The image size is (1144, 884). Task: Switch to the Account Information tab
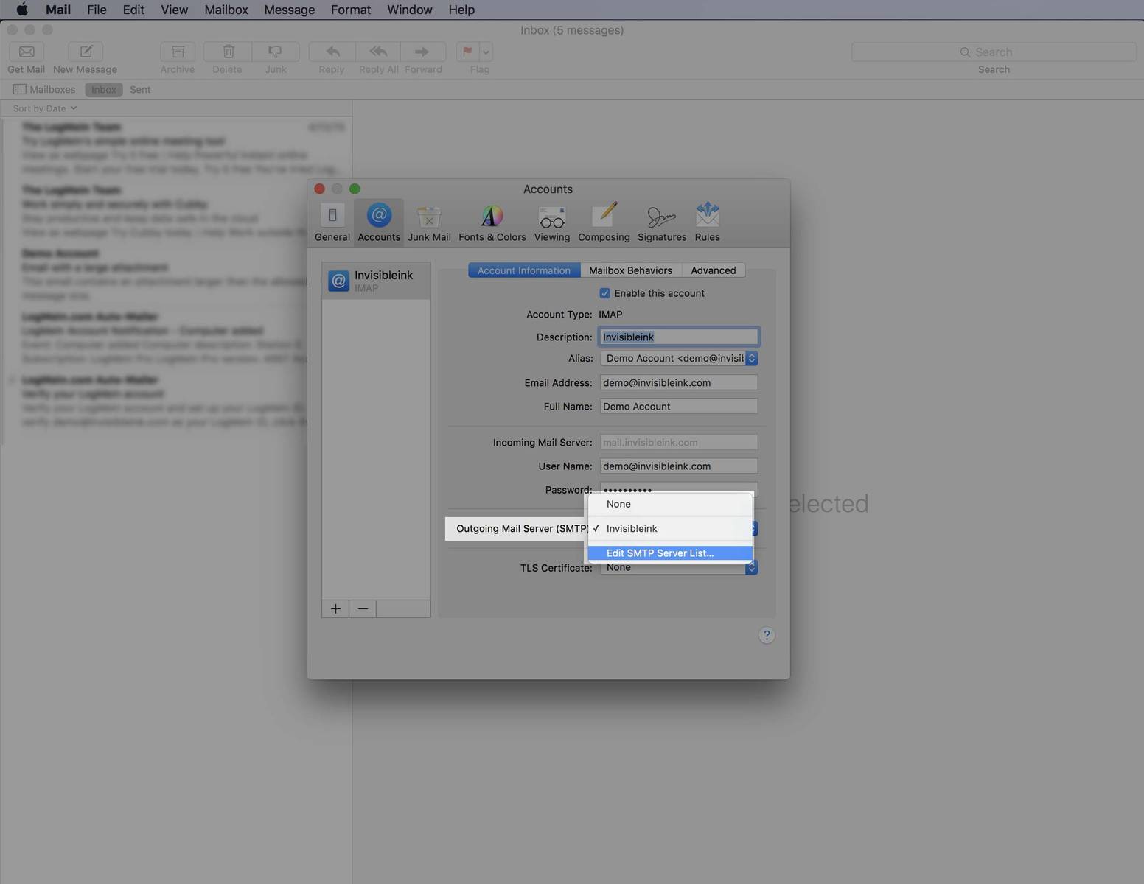524,270
